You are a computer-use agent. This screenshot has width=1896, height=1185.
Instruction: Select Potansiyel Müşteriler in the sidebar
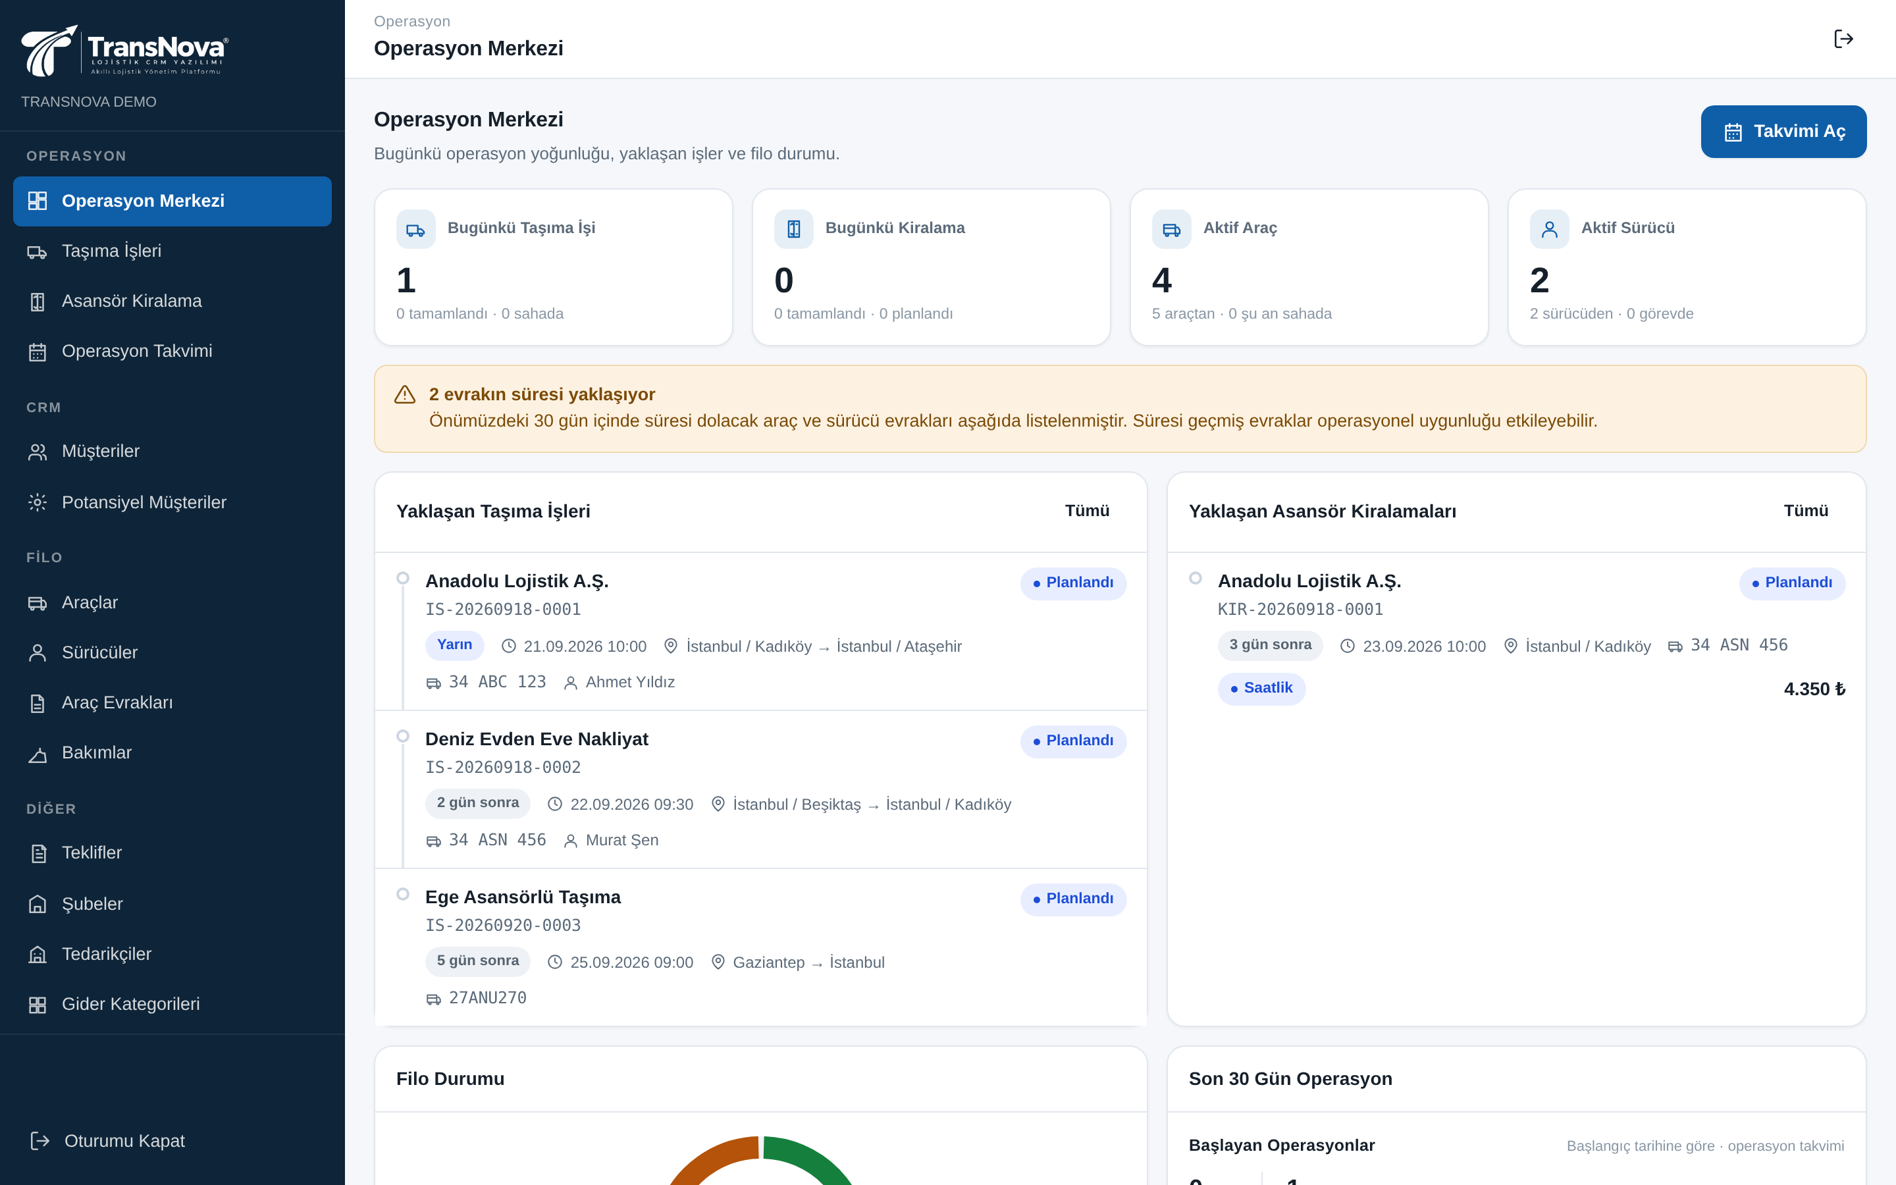point(172,502)
